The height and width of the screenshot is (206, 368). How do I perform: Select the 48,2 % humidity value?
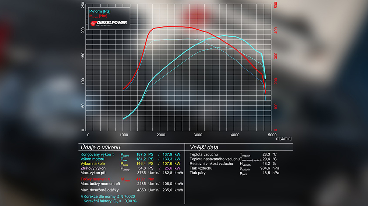pyautogui.click(x=269, y=164)
